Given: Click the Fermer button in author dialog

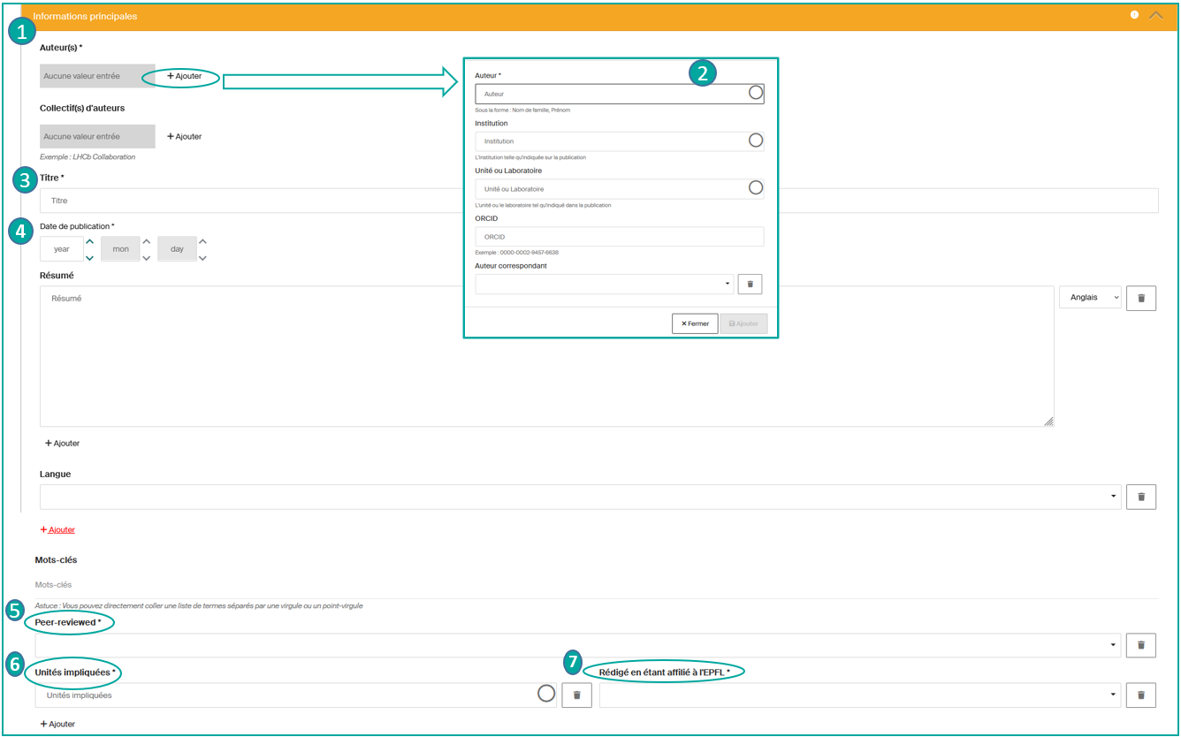Looking at the screenshot, I should tap(695, 323).
